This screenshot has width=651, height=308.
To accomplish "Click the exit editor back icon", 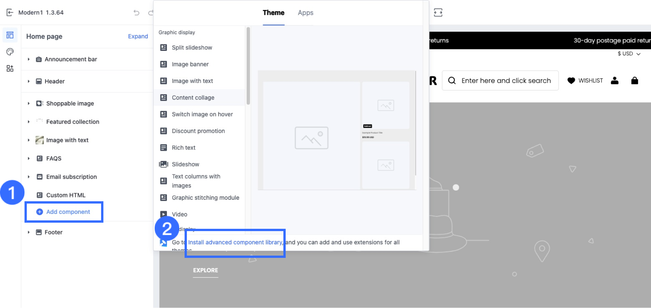I will [x=10, y=13].
